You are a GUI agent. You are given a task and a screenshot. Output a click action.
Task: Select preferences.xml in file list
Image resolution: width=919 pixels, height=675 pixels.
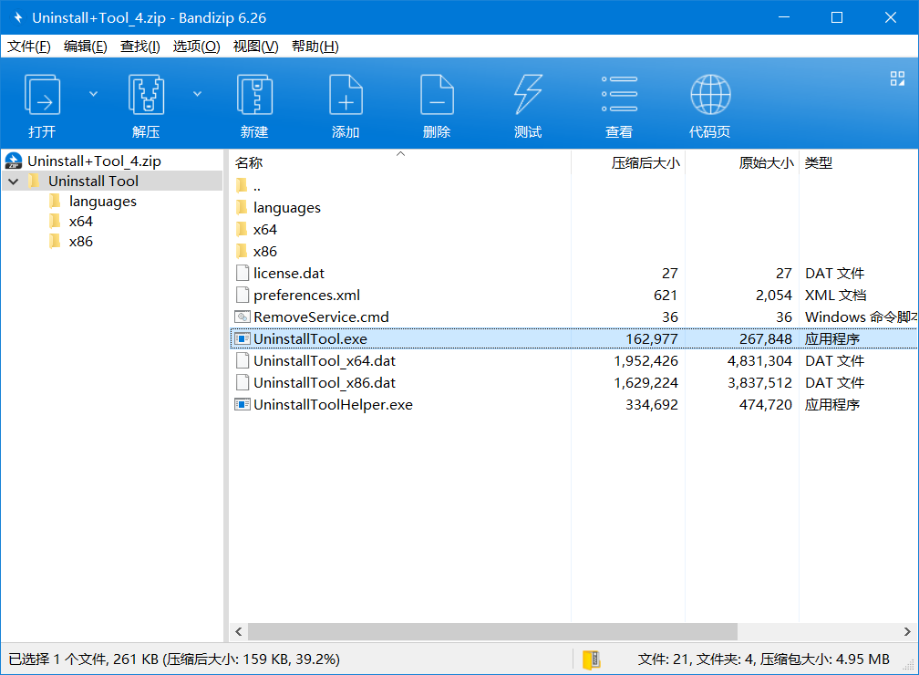306,295
